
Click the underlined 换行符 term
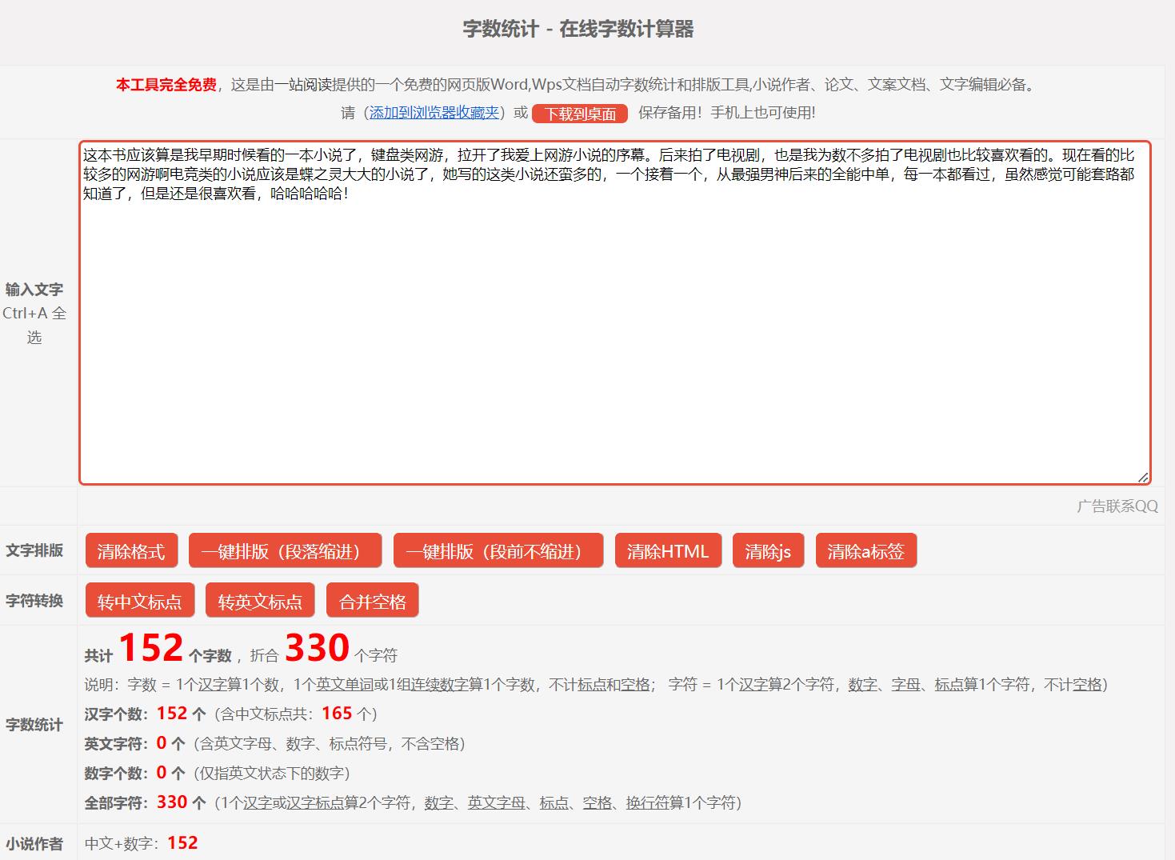[648, 803]
